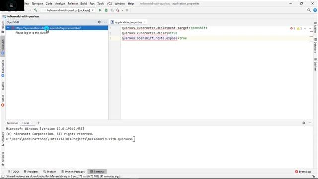The image size is (318, 179).
Task: Expand dropdown arrow next to profiler icon
Action: 122,10
